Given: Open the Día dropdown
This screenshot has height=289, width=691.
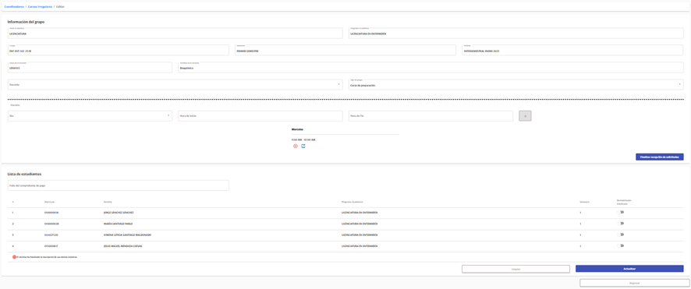Looking at the screenshot, I should [90, 116].
